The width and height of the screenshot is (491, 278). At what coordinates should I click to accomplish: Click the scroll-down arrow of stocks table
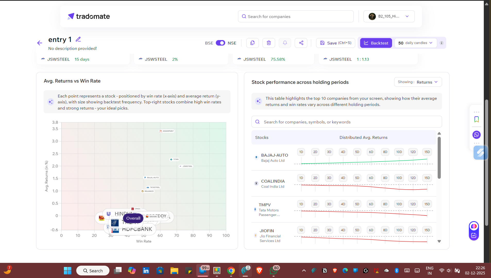tap(439, 241)
